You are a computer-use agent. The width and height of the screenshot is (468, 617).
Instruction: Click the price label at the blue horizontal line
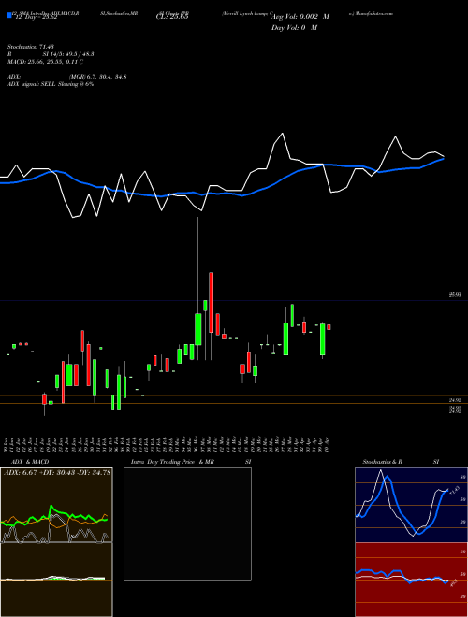456,294
